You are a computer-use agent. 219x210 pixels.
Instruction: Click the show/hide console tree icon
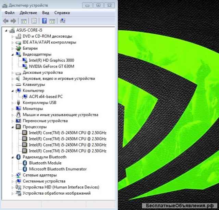click(x=24, y=21)
